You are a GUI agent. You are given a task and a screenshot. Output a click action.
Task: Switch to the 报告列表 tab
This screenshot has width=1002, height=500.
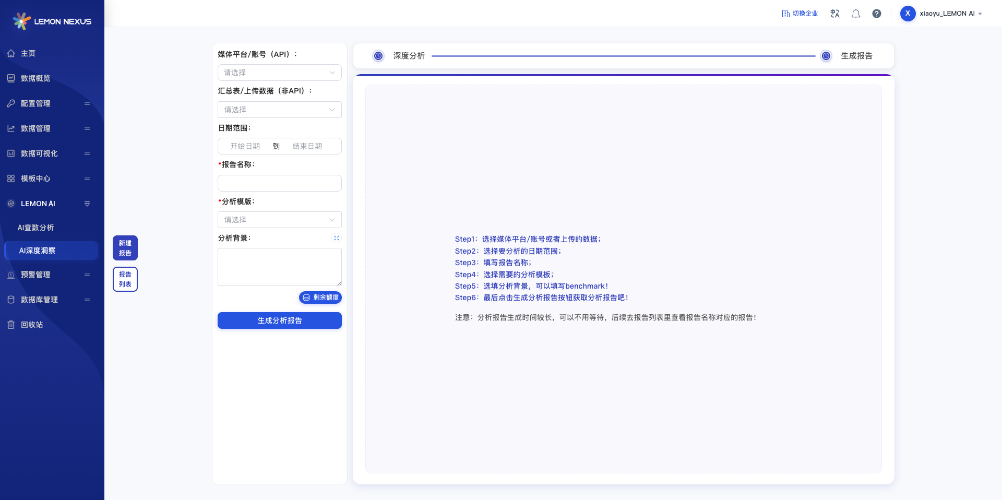coord(125,279)
